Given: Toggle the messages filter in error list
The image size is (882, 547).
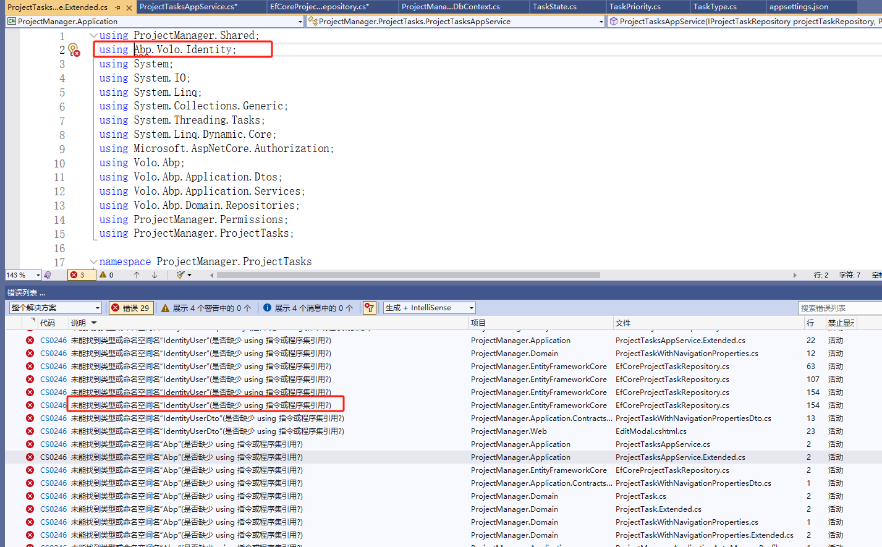Looking at the screenshot, I should [x=308, y=308].
